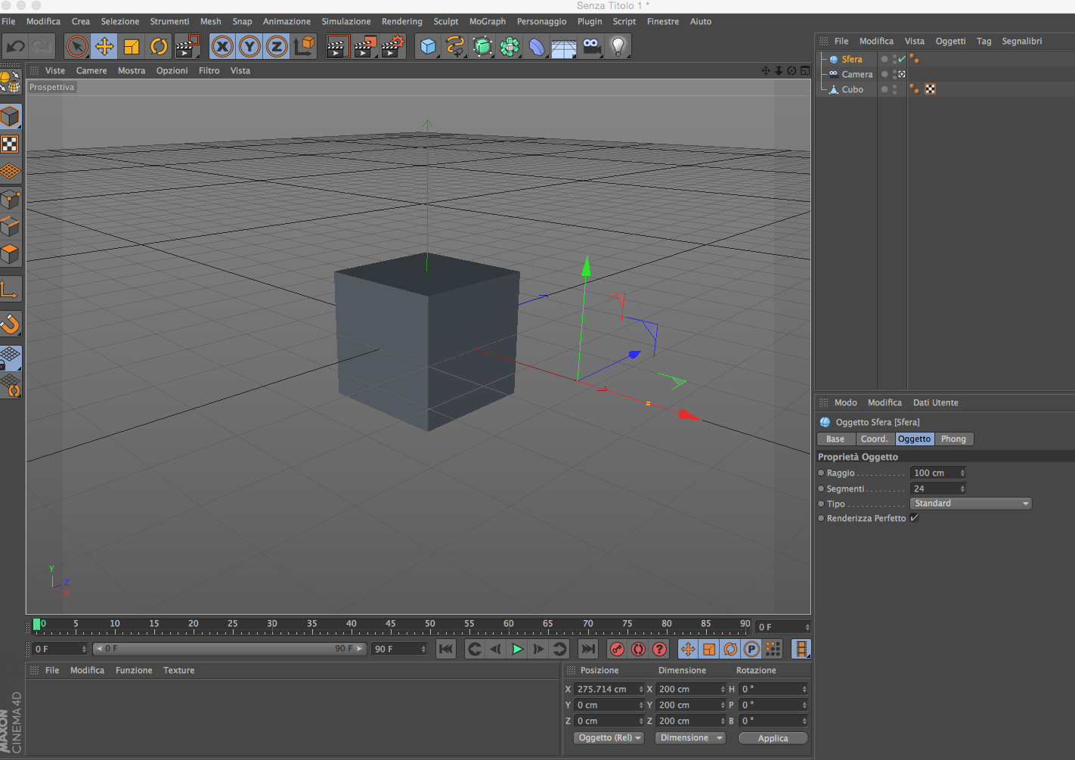
Task: Toggle visibility dots for Cubo object
Action: click(x=895, y=89)
